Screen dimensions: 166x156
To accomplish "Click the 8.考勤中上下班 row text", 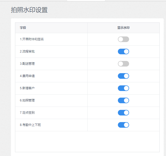I will coord(30,125).
